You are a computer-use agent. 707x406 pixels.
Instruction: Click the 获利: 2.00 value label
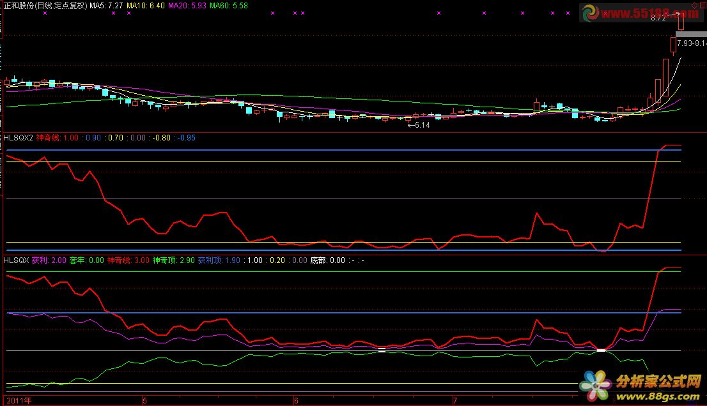point(49,260)
